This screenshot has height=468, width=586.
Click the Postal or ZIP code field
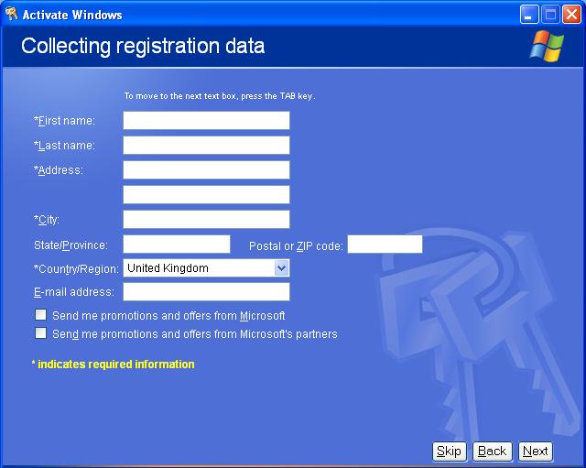tap(385, 245)
